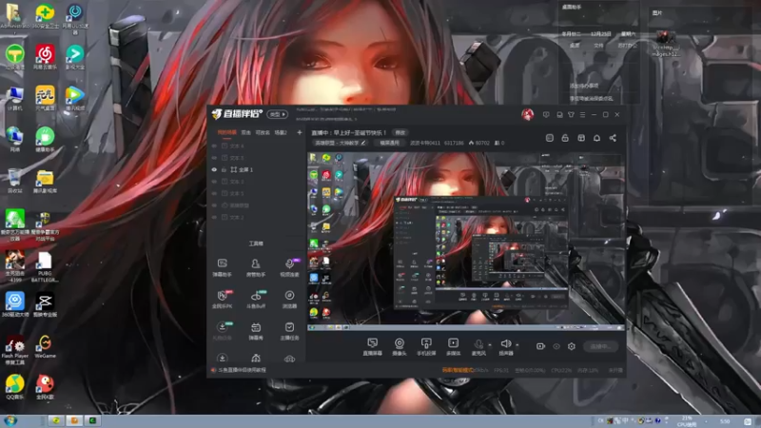Viewport: 761px width, 428px height.
Task: Hide the 全屏 1 source layer
Action: click(214, 170)
